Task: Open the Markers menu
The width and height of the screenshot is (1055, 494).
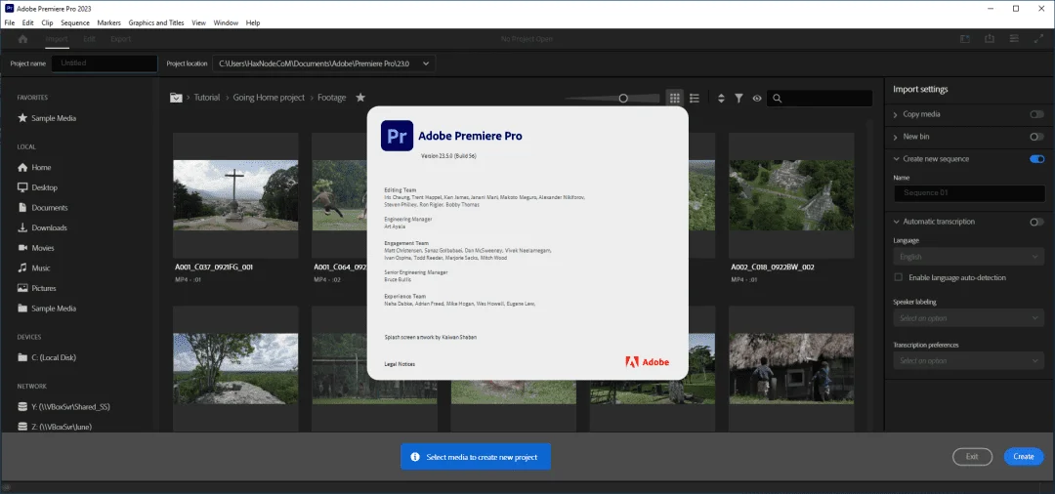Action: click(109, 22)
